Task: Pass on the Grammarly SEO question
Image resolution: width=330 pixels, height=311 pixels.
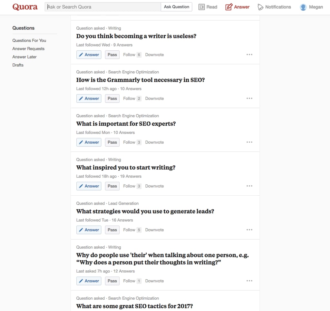Action: 112,98
